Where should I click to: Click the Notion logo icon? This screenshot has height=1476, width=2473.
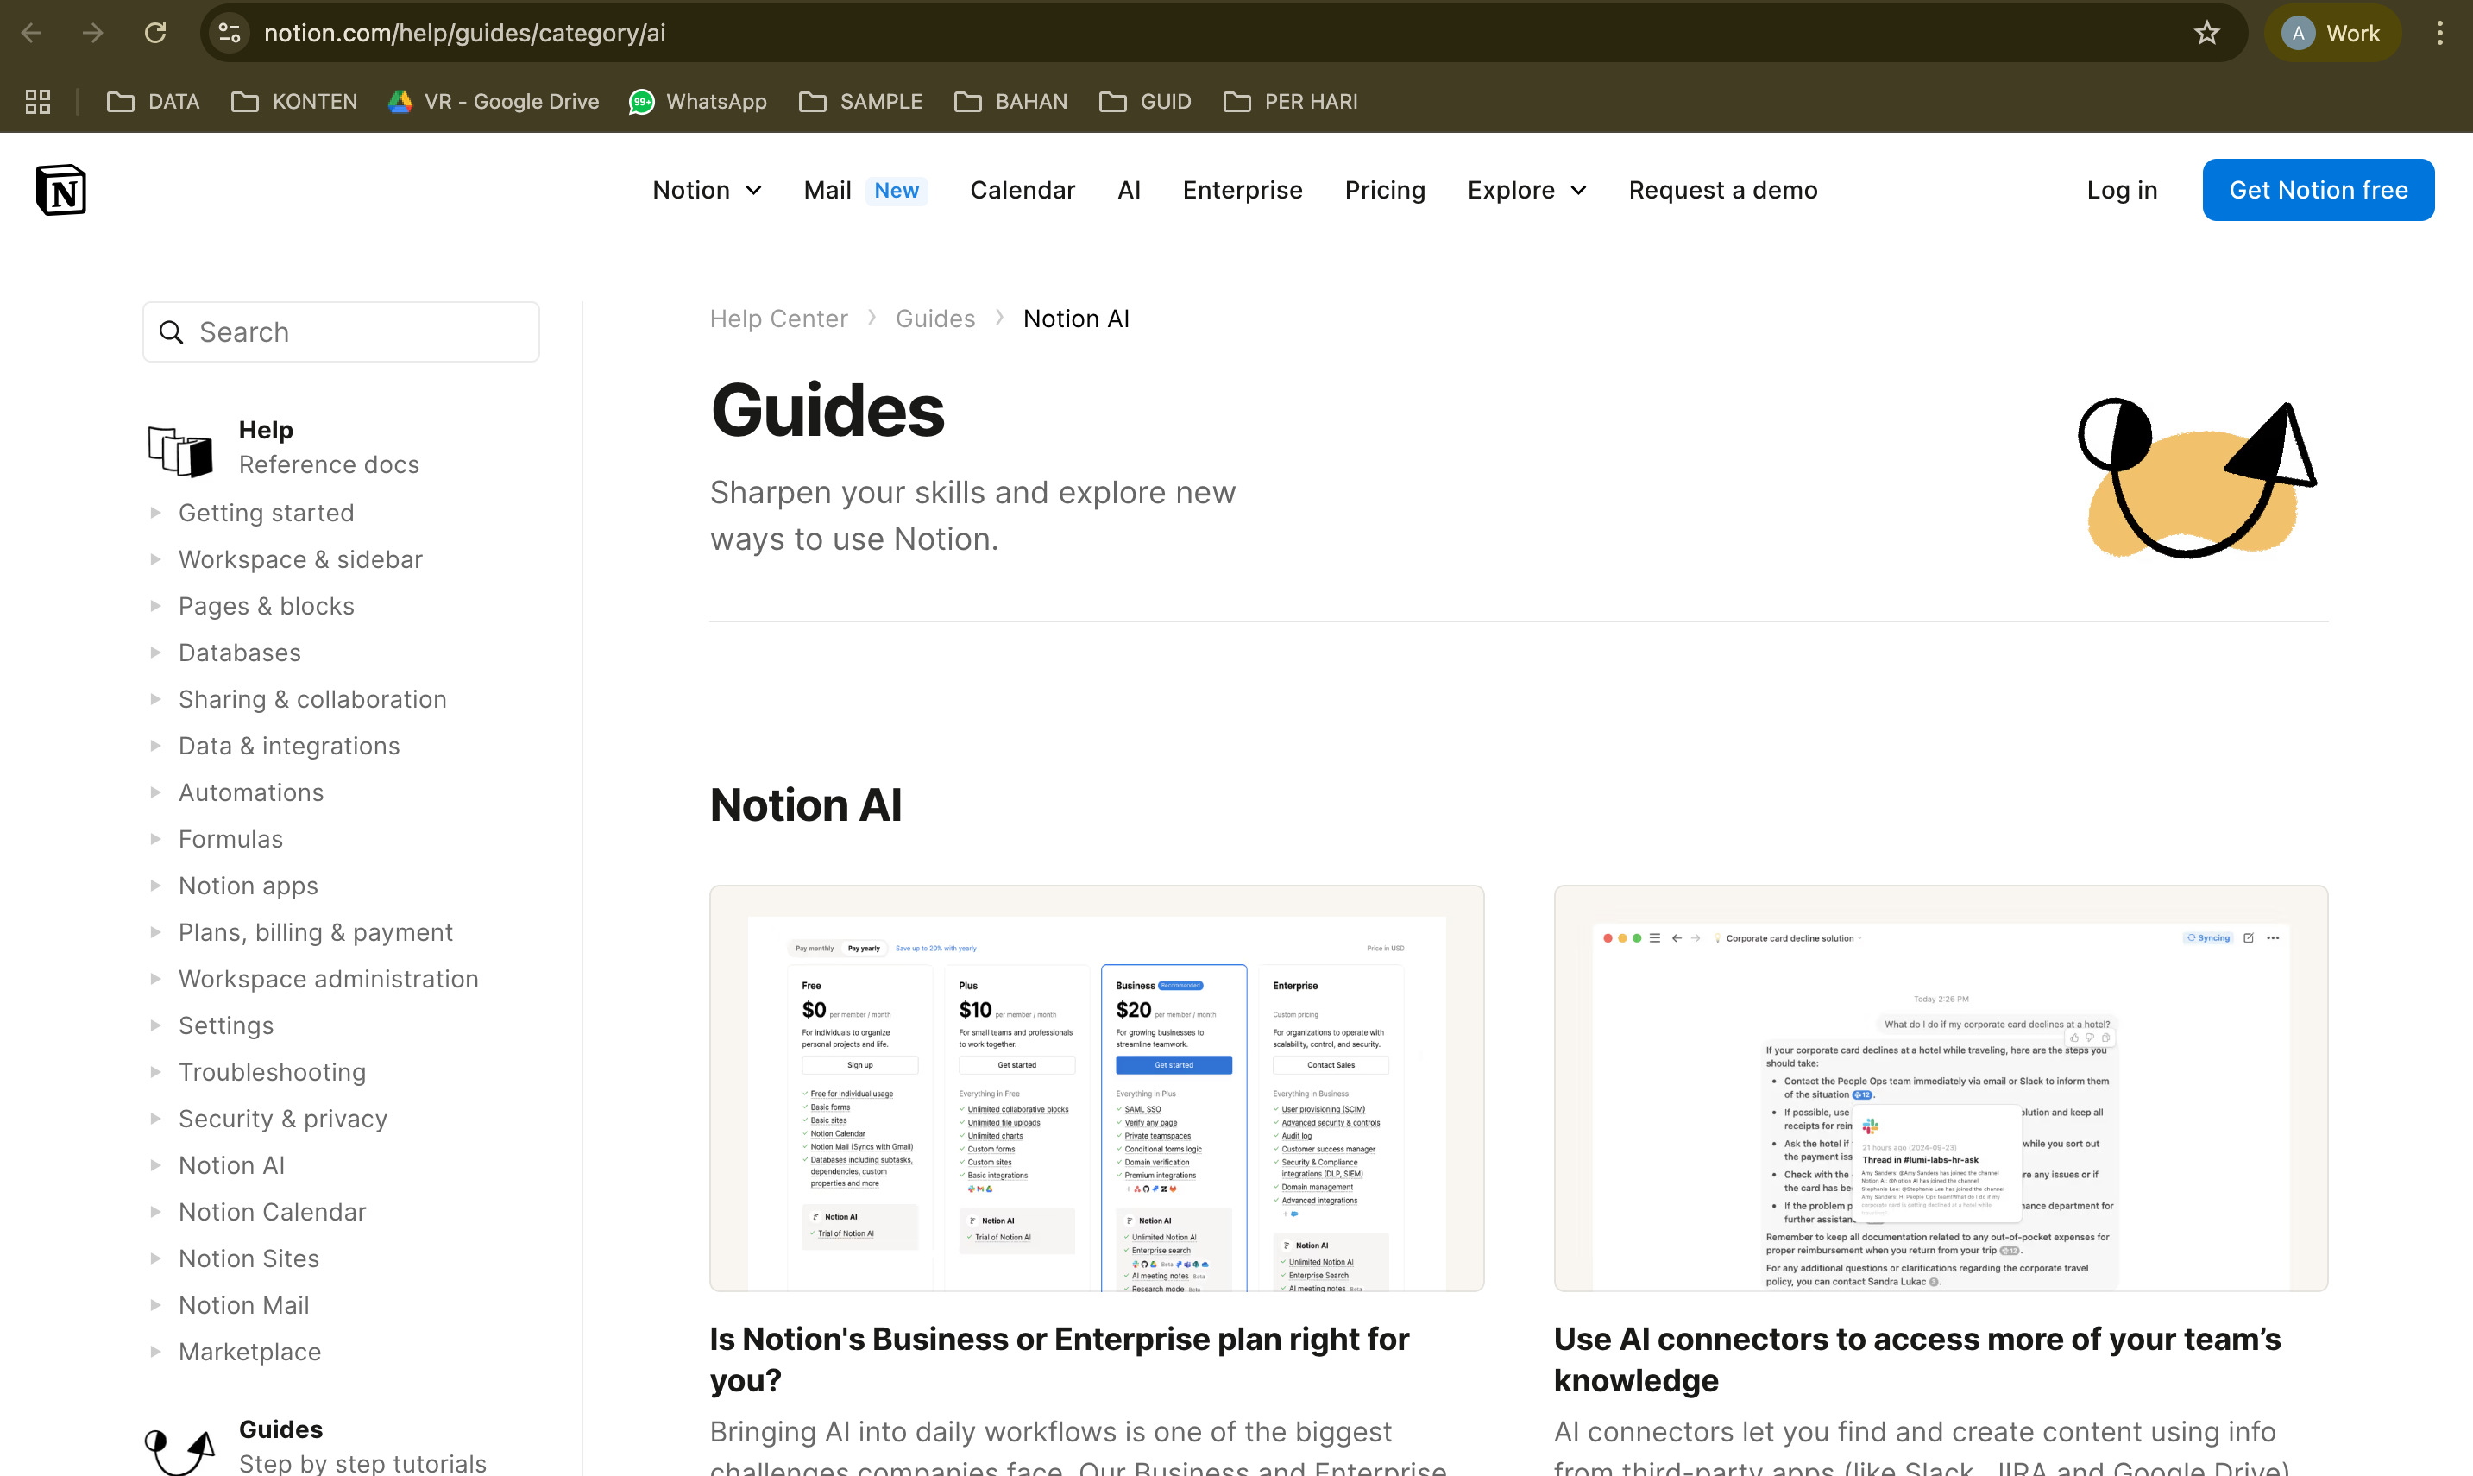pyautogui.click(x=60, y=189)
